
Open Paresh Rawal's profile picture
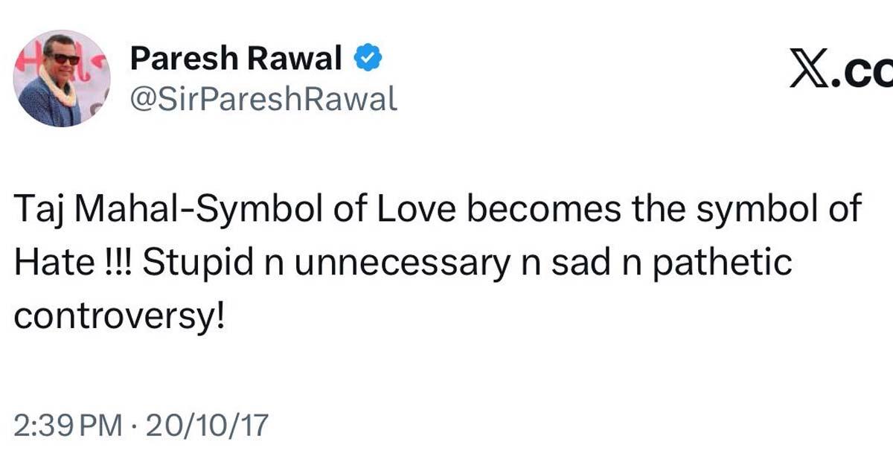[x=62, y=78]
